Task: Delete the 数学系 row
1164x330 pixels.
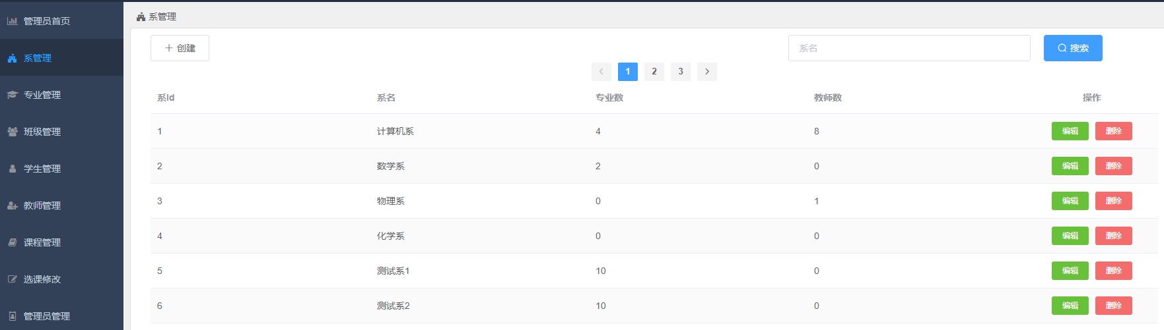Action: coord(1114,166)
